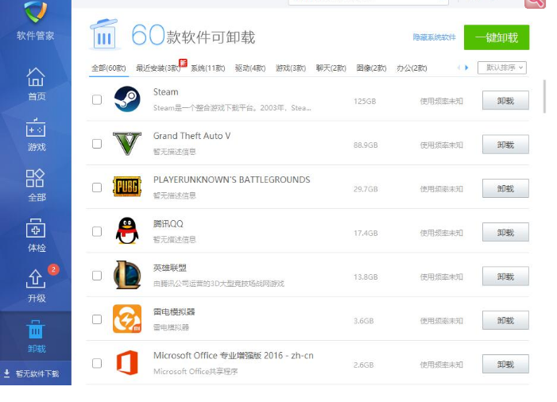This screenshot has height=402, width=557.
Task: Open the 全部 all-software section
Action: pos(36,185)
